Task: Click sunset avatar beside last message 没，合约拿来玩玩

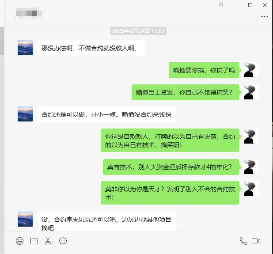Action: [25, 219]
